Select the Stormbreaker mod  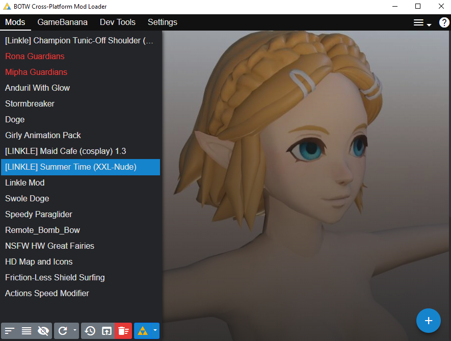click(81, 104)
